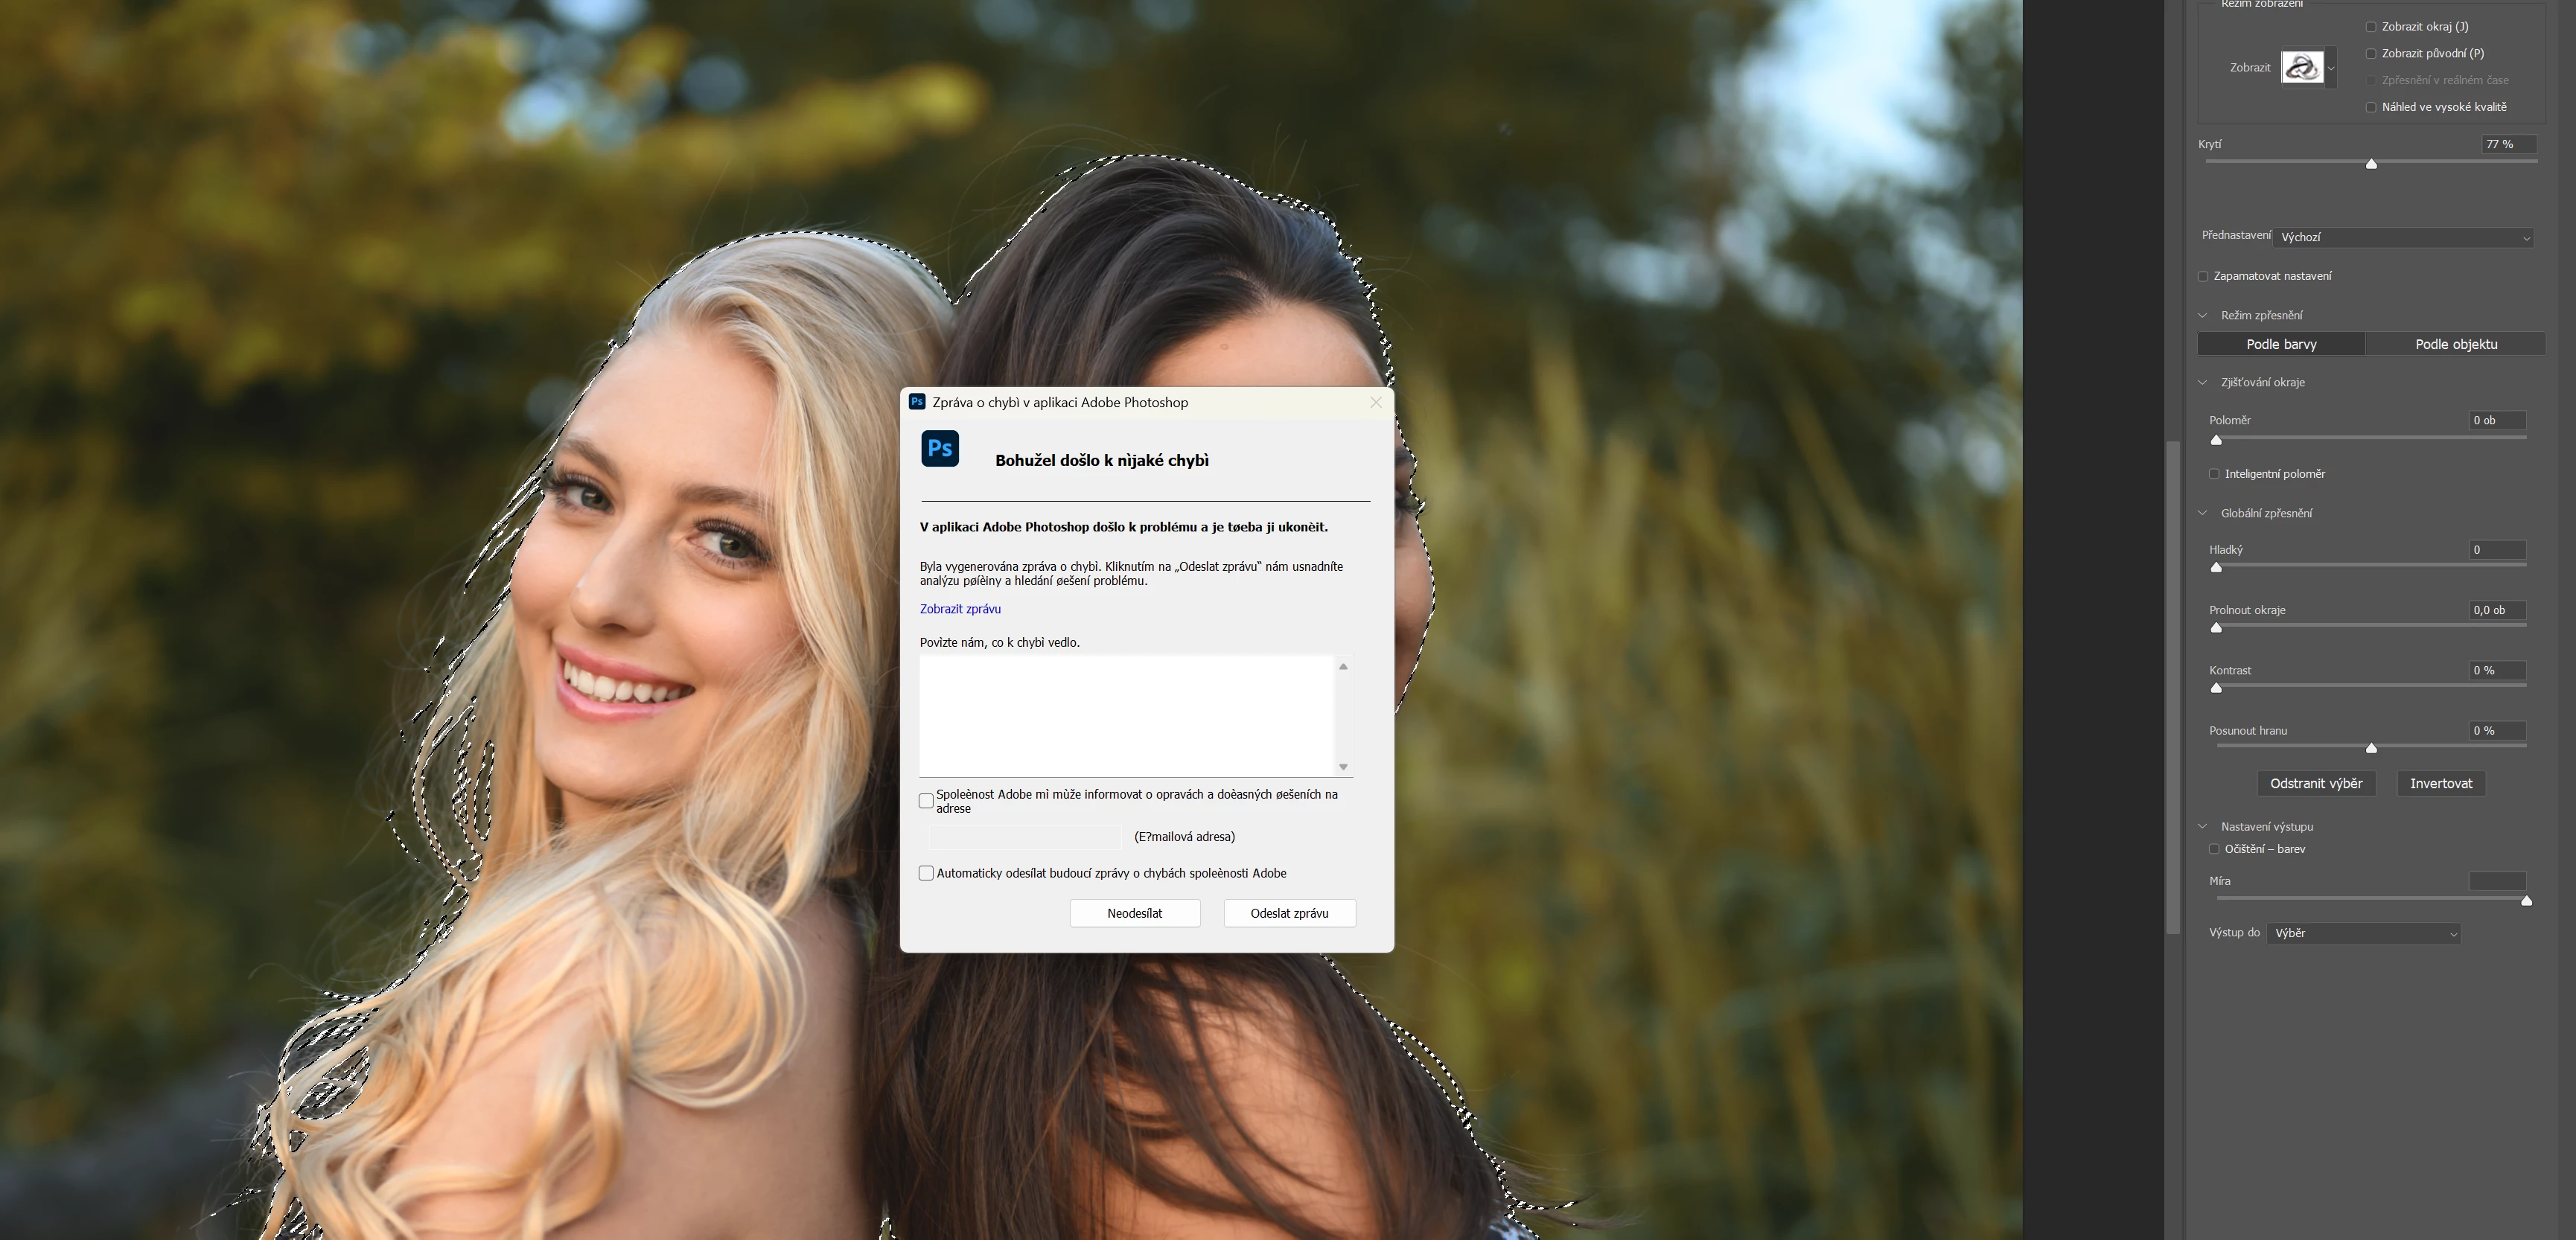Open the Přednastavení Výchozí dropdown
Viewport: 2576px width, 1240px height.
pyautogui.click(x=2404, y=238)
